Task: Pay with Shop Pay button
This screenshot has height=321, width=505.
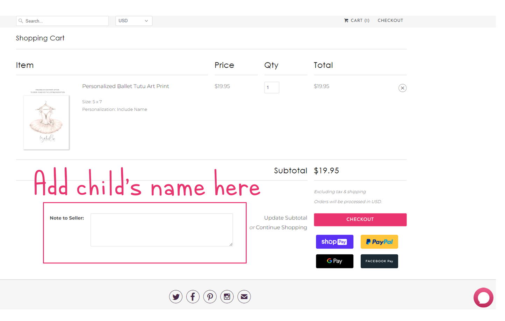Action: click(x=334, y=242)
